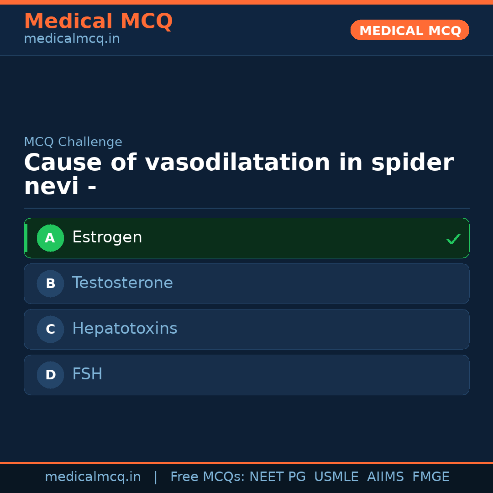Click the green A letter circle
Screen dimensions: 493x493
[50, 238]
